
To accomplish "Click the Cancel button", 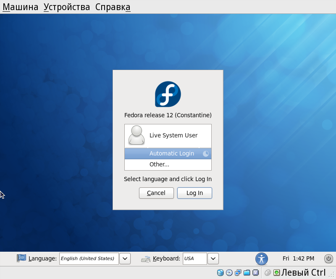I will (156, 193).
